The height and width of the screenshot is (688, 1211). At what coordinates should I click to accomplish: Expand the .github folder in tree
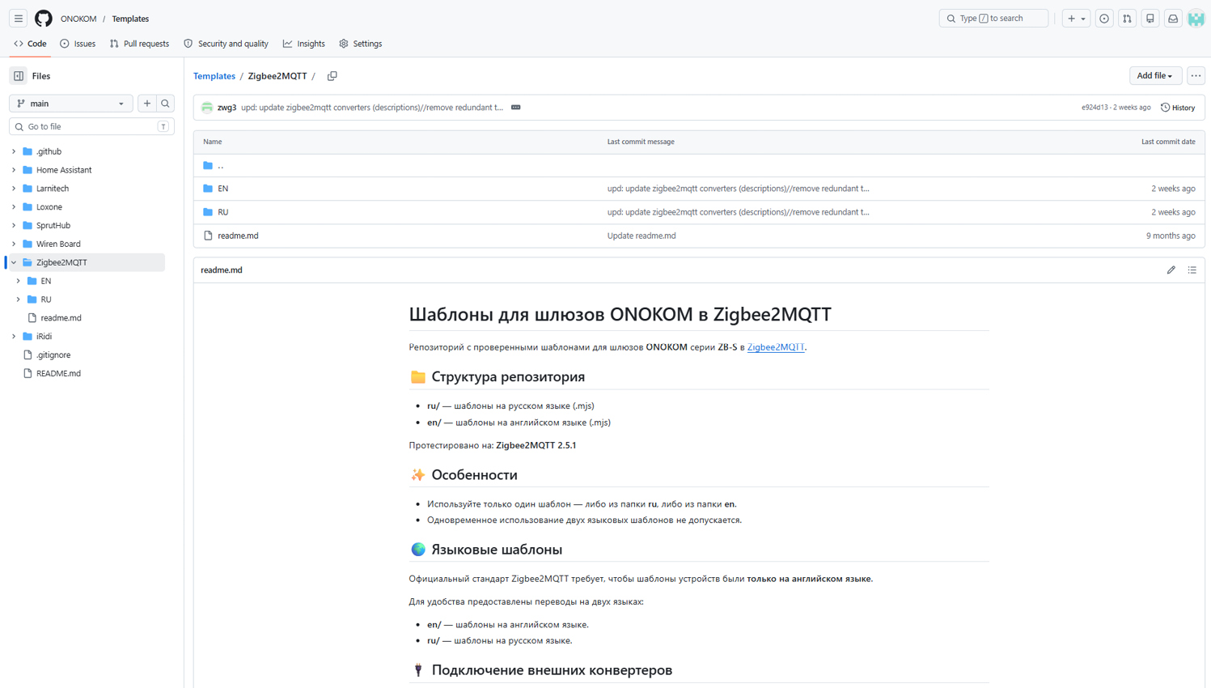click(14, 151)
